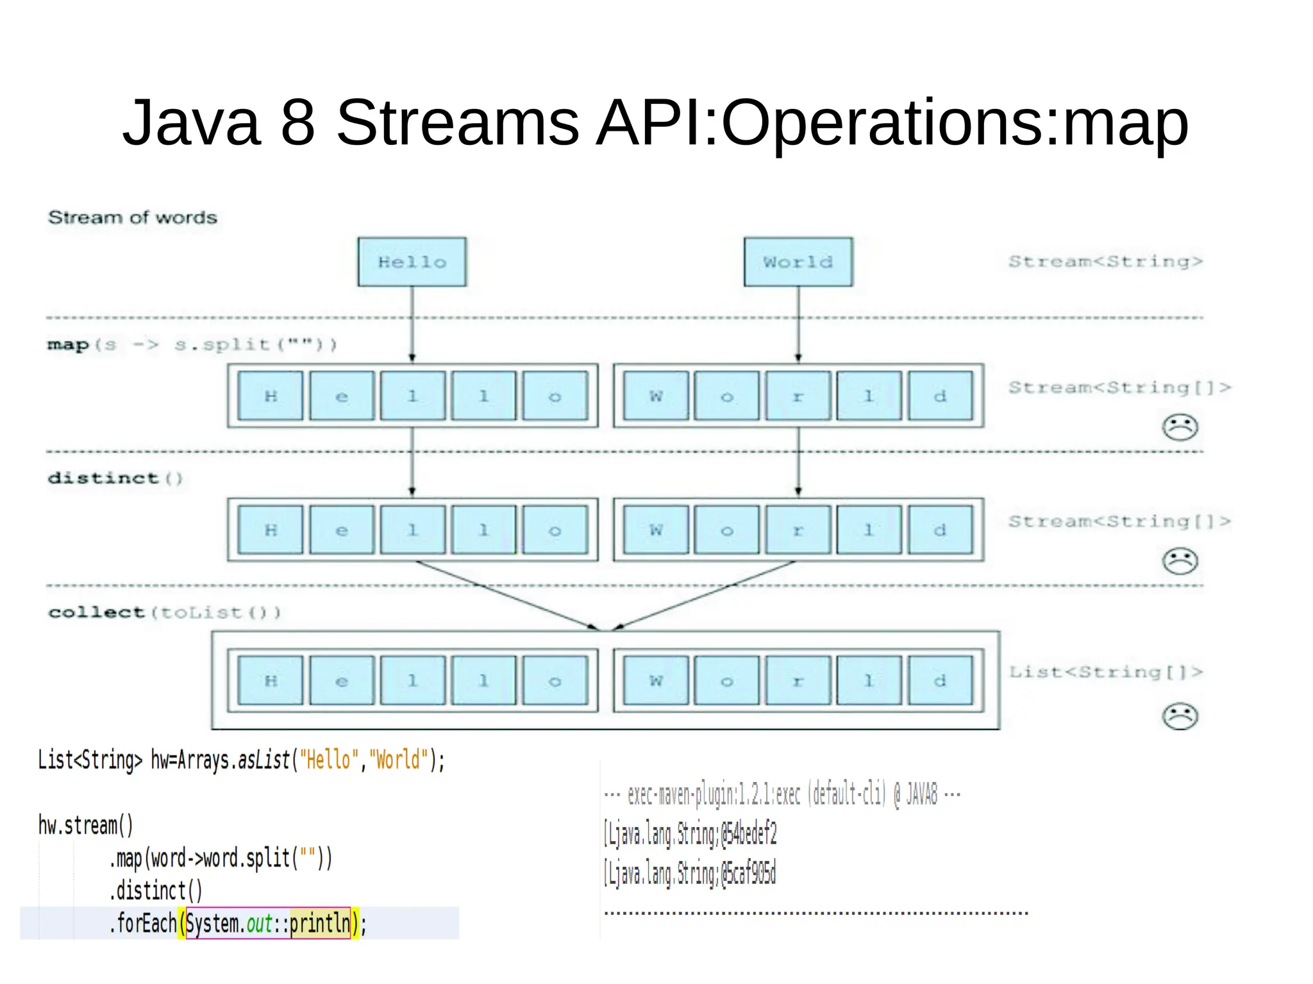Image resolution: width=1313 pixels, height=984 pixels.
Task: Click the "List<String[]>" type label
Action: click(x=1105, y=672)
